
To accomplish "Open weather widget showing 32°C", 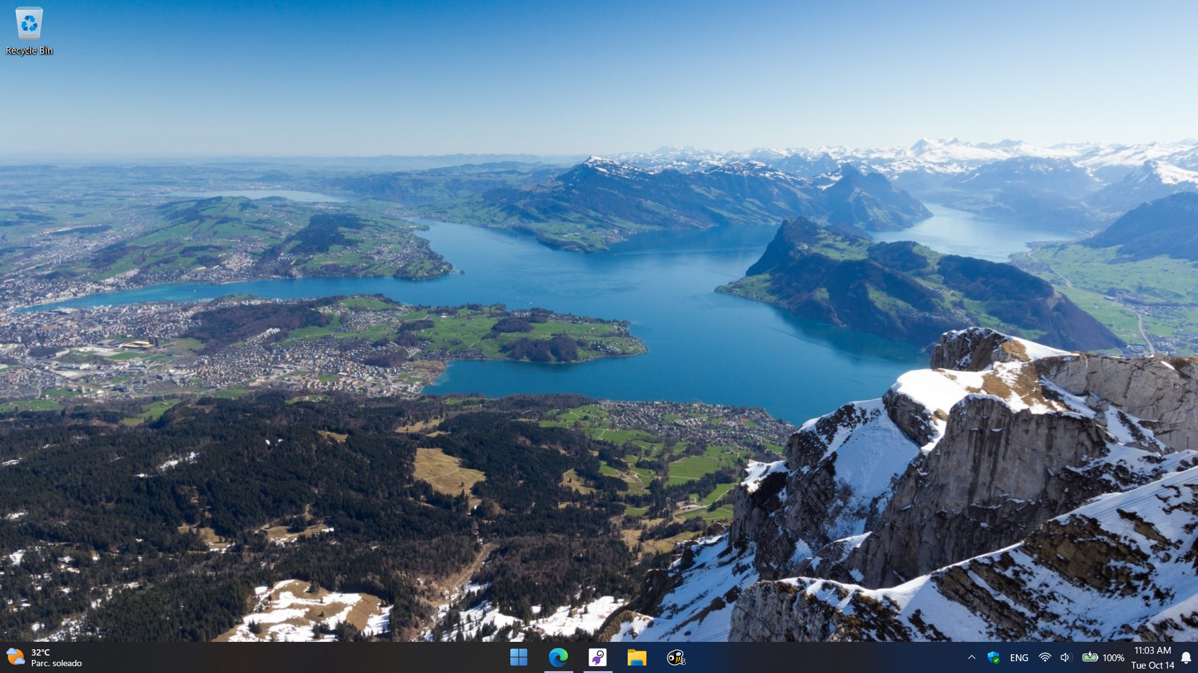I will 41,652.
